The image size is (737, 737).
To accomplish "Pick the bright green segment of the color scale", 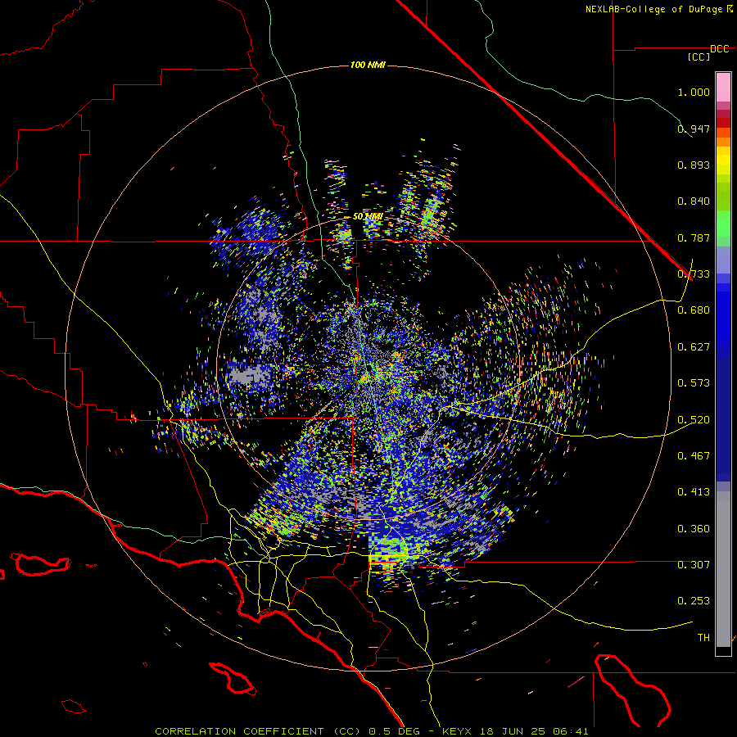I will pyautogui.click(x=723, y=224).
